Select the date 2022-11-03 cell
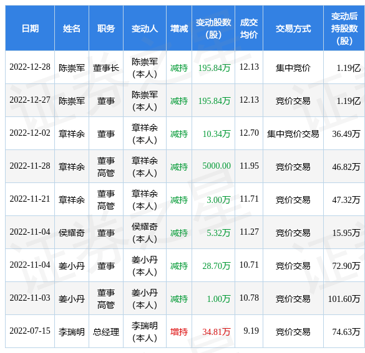The image size is (365, 353). (30, 298)
